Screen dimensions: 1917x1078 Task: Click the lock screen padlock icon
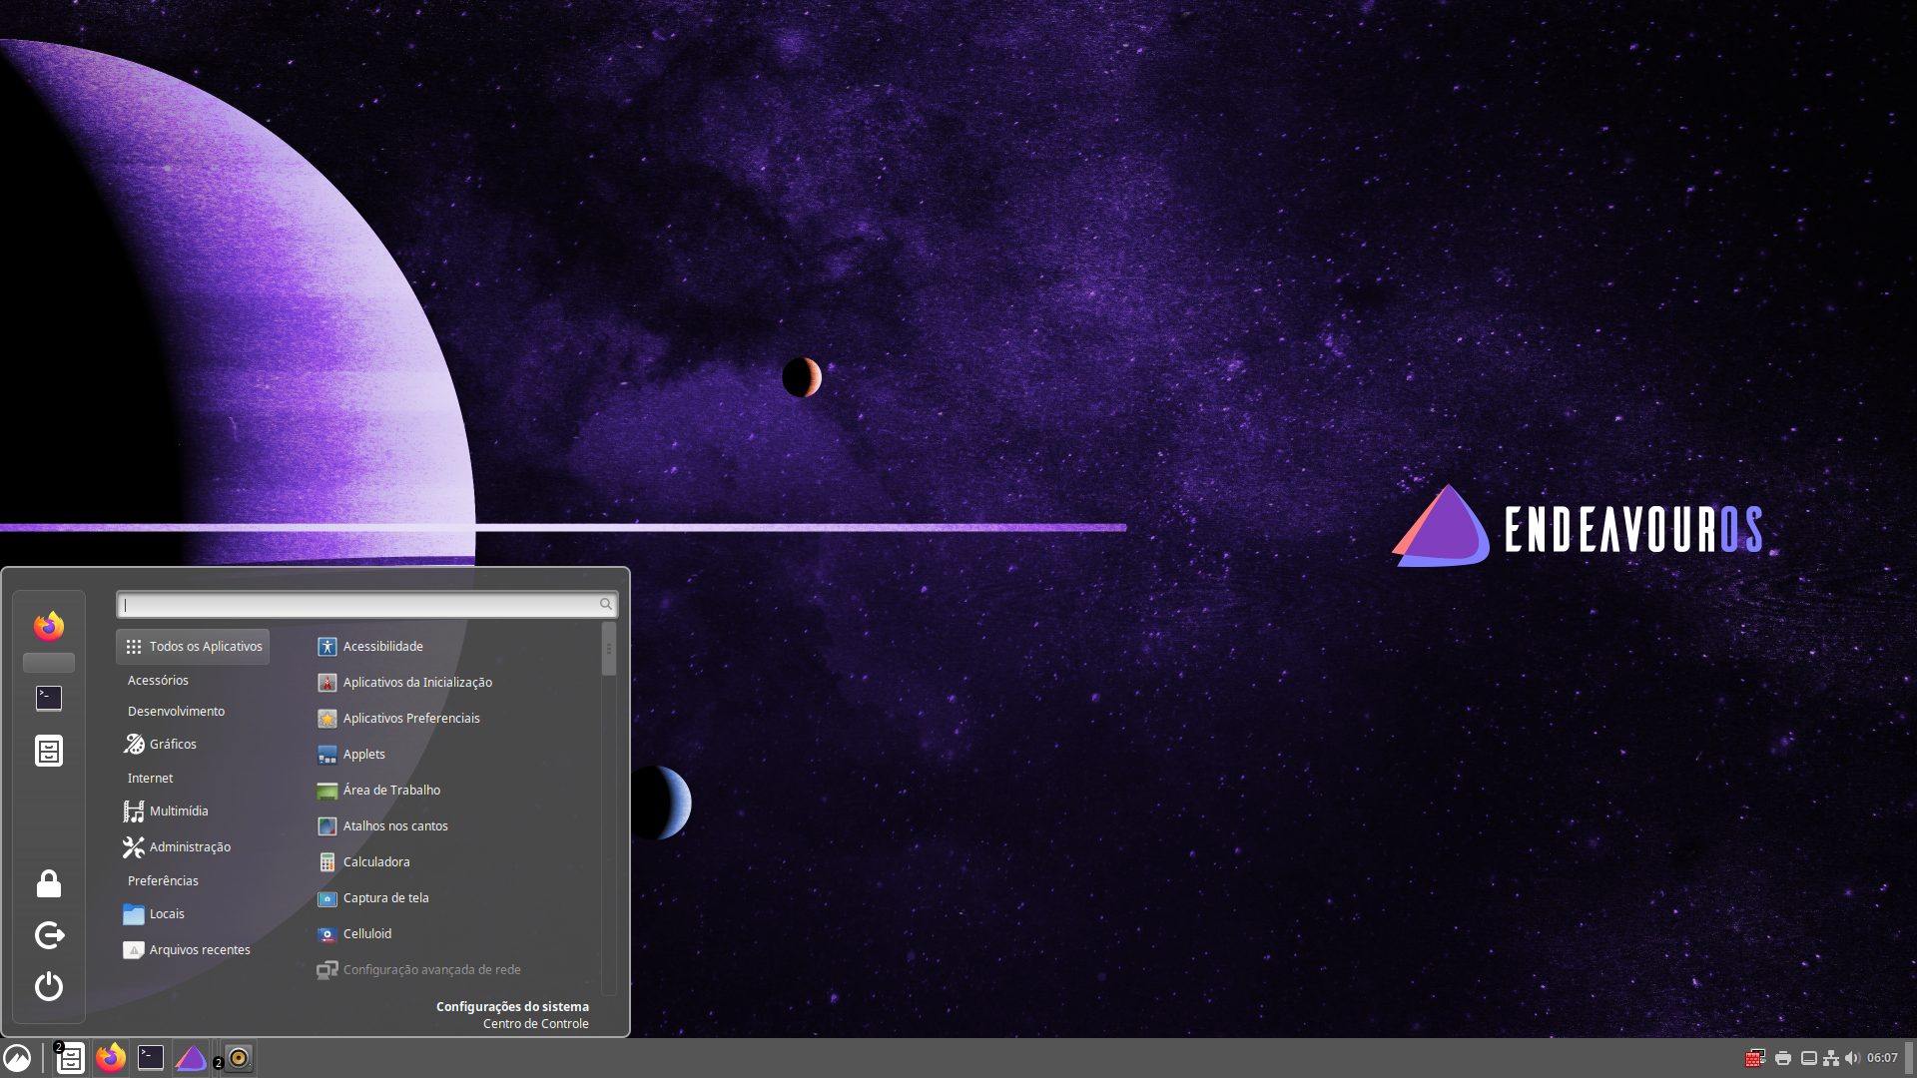click(x=49, y=883)
